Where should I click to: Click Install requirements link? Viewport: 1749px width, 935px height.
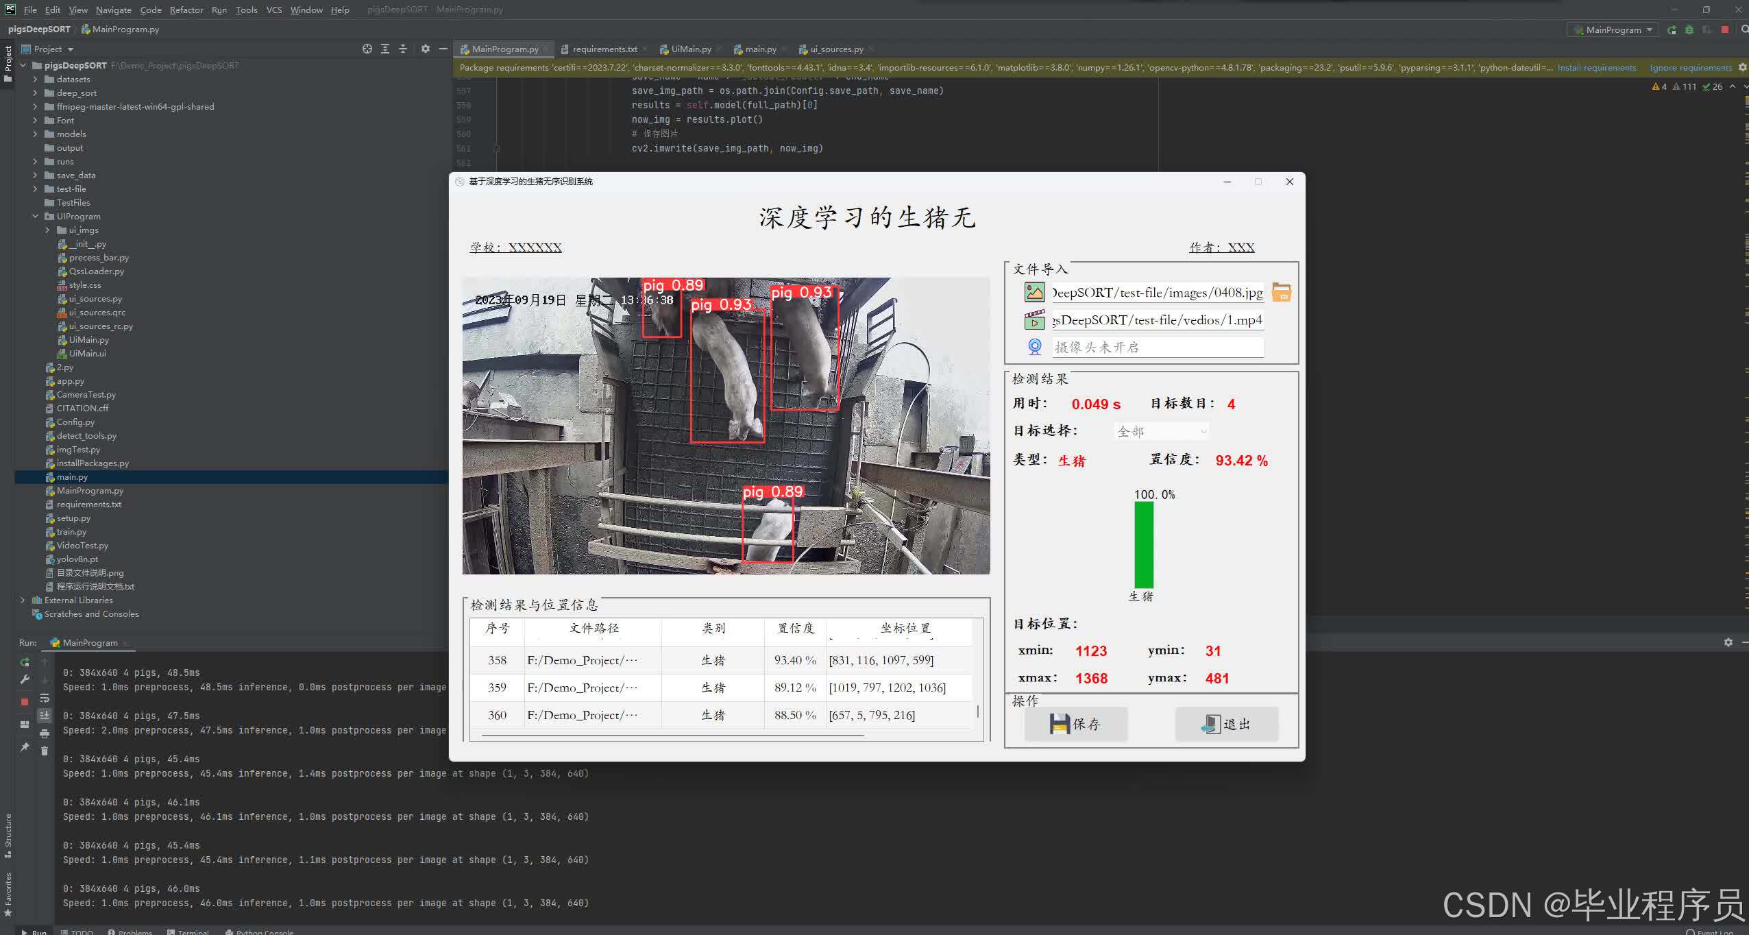tap(1596, 67)
